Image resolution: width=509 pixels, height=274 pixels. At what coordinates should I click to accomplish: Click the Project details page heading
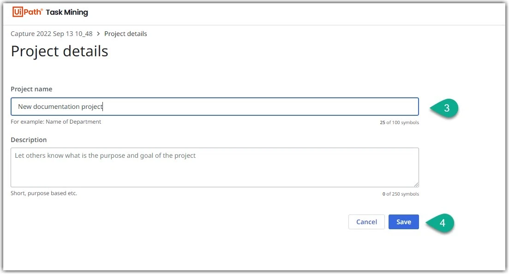pos(60,51)
